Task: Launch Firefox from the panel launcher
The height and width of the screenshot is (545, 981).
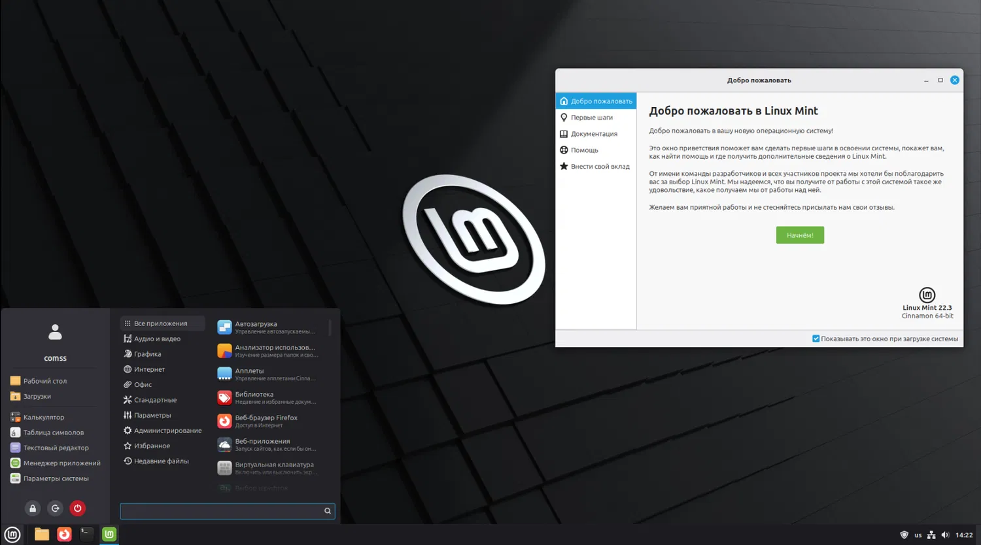Action: pos(64,535)
